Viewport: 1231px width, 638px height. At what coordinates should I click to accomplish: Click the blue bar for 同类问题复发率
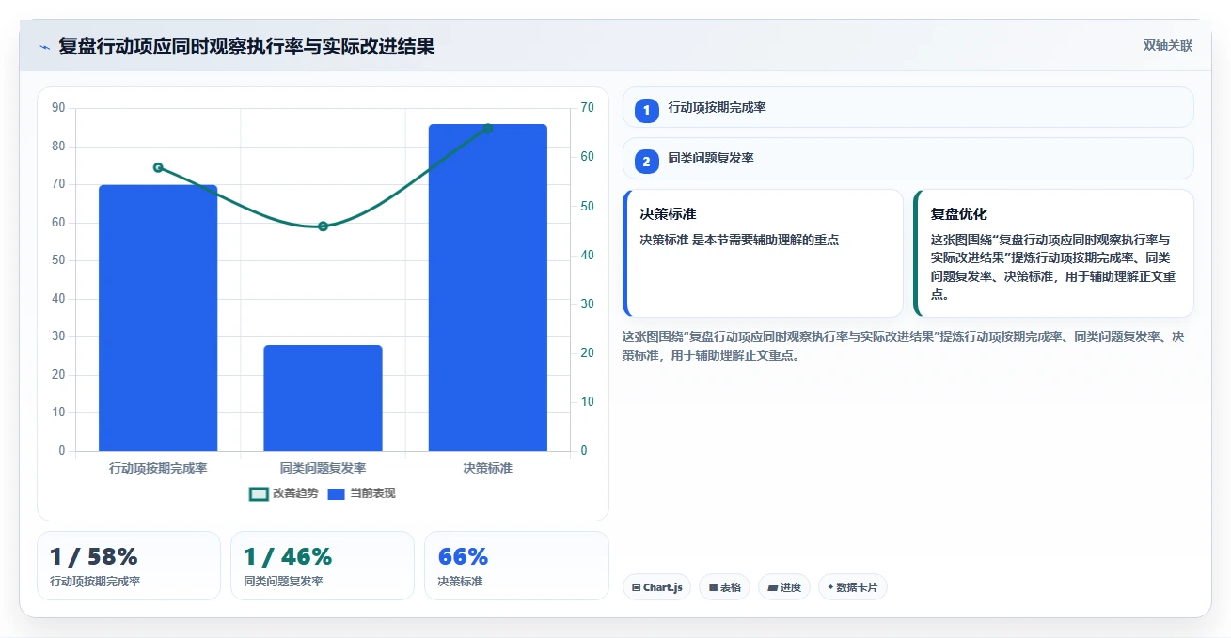(x=323, y=397)
